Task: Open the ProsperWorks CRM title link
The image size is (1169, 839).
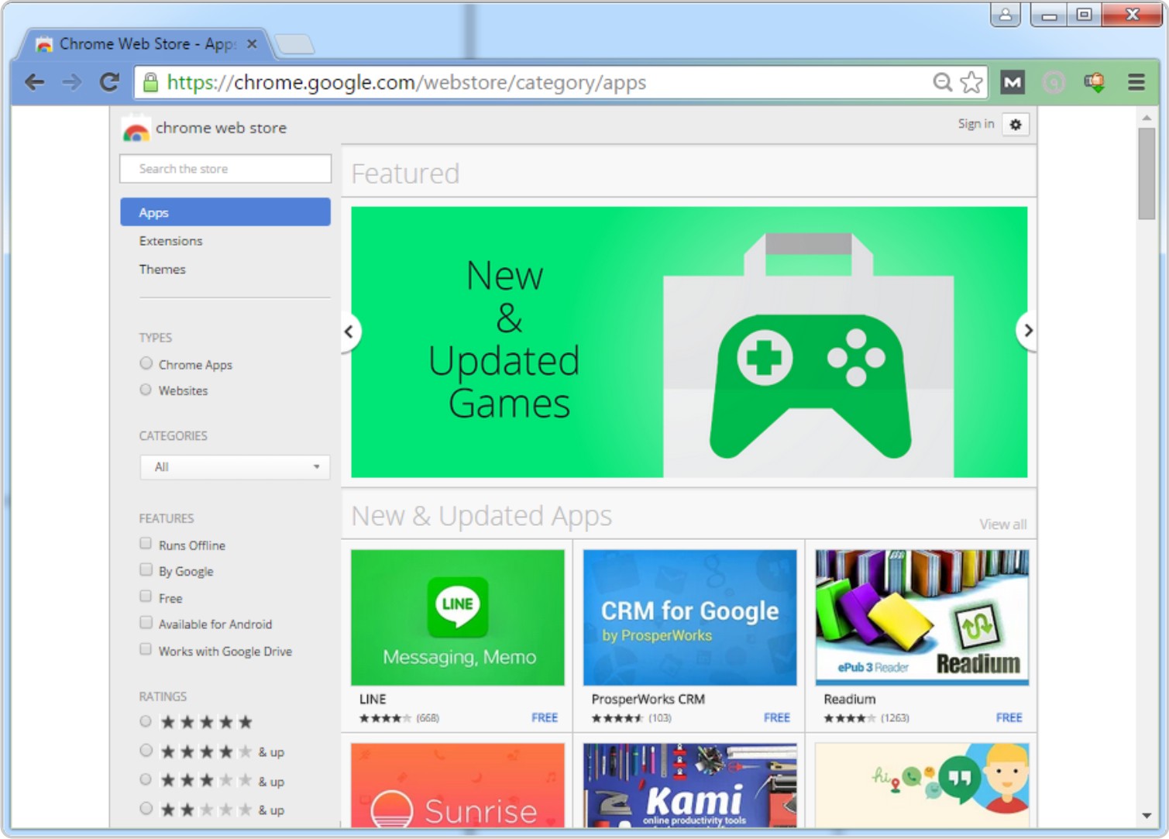Action: (648, 699)
